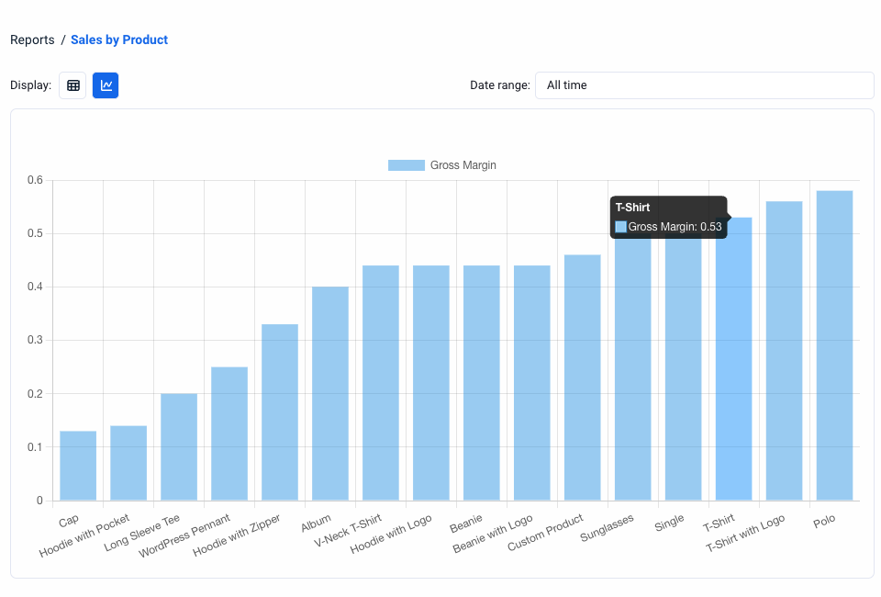The height and width of the screenshot is (597, 881).
Task: Click the line-chart view toggle
Action: pyautogui.click(x=106, y=84)
